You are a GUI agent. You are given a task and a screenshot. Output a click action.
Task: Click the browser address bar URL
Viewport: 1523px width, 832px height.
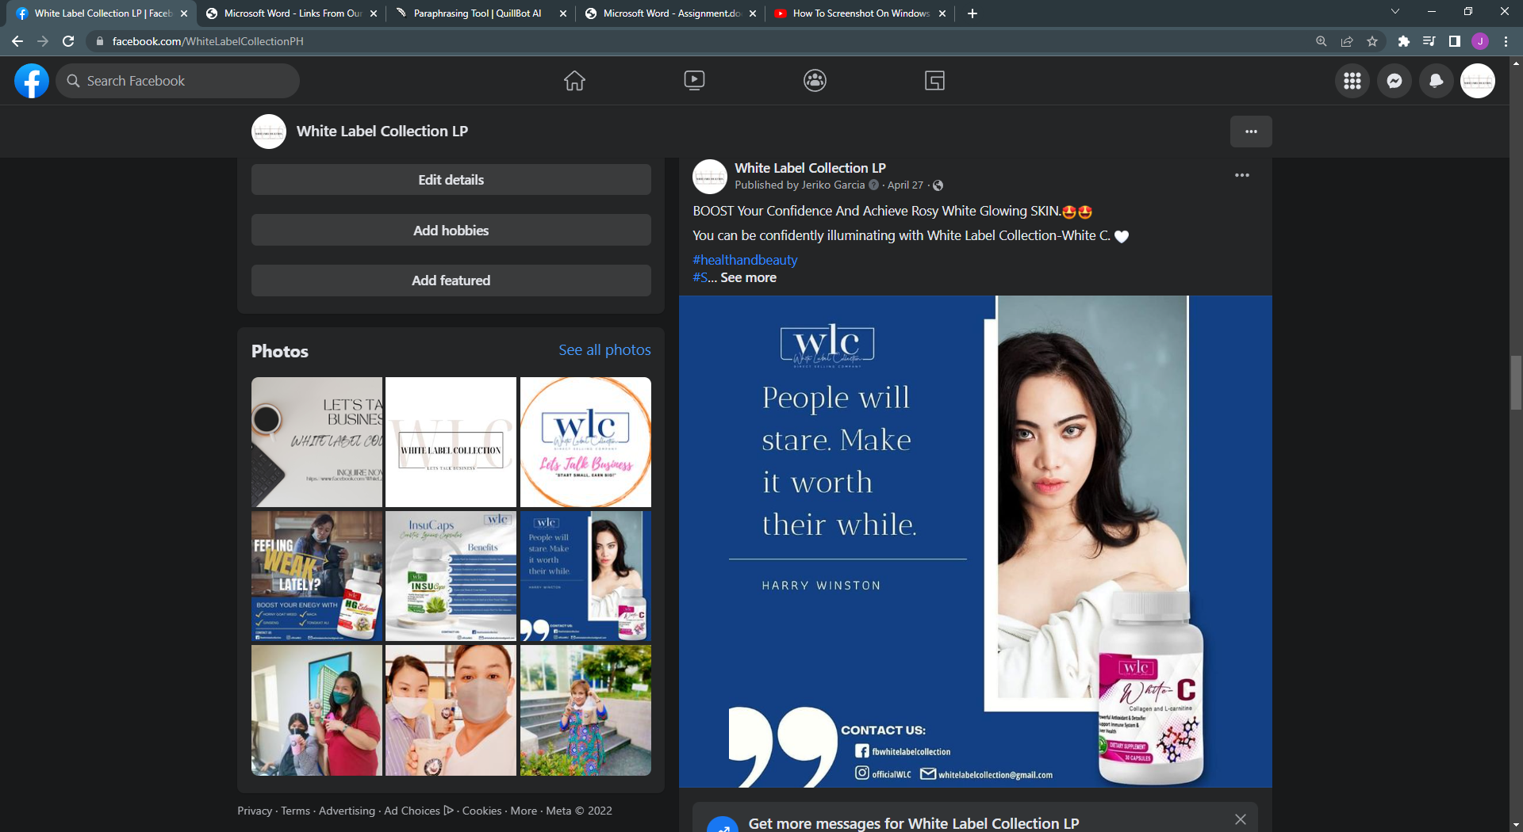[208, 41]
